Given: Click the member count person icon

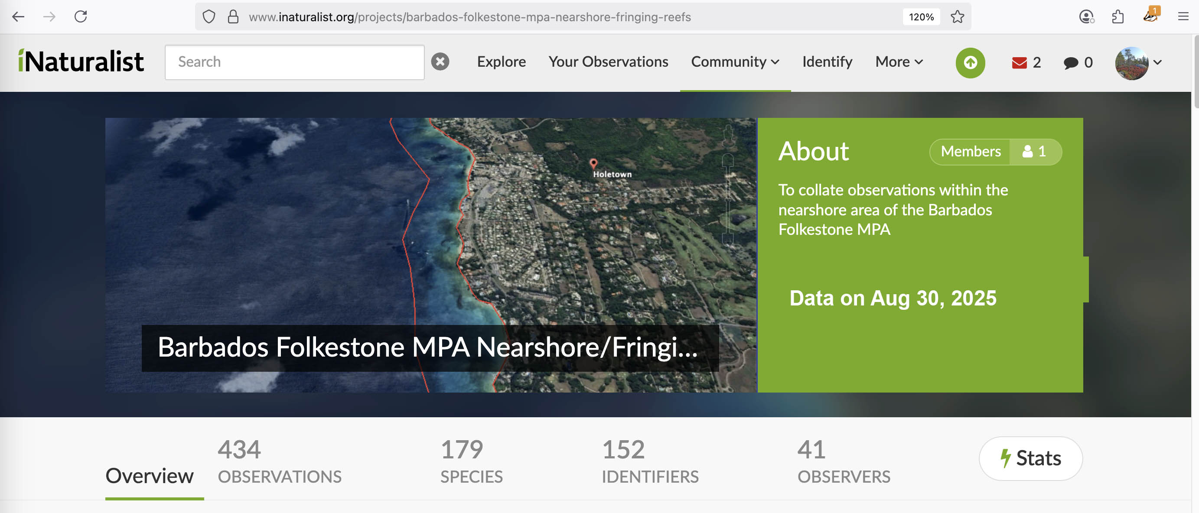Looking at the screenshot, I should (x=1027, y=152).
